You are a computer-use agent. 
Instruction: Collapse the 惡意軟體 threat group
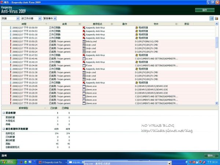tap(4, 113)
